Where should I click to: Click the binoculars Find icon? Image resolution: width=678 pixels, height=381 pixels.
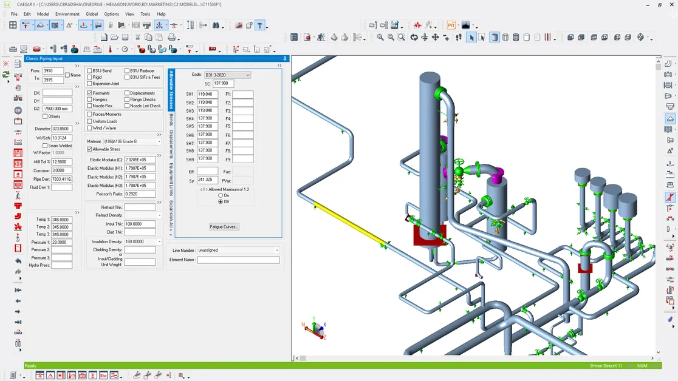217,25
